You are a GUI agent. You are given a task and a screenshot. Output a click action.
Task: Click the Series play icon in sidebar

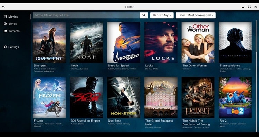tap(5, 24)
